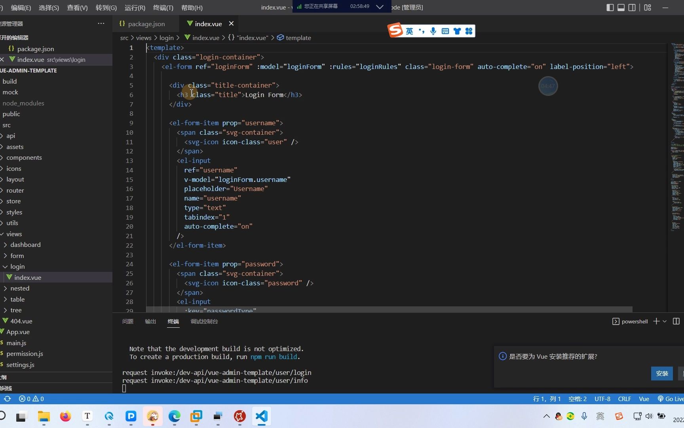This screenshot has height=428, width=684.
Task: Click the CRLF line ending indicator
Action: 624,399
